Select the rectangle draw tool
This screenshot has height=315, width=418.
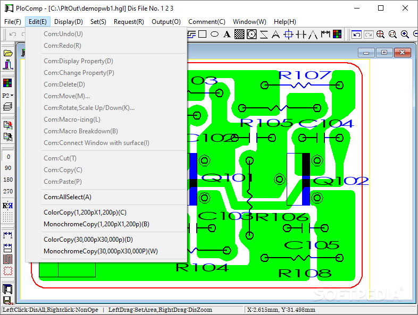[x=202, y=34]
